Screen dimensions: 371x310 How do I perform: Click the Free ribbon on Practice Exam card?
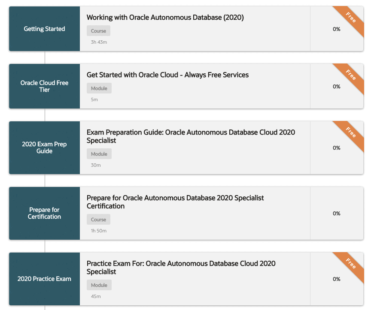point(351,264)
